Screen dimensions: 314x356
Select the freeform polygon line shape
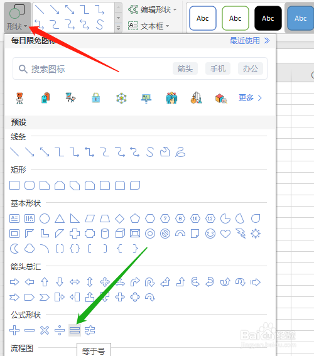pos(165,152)
